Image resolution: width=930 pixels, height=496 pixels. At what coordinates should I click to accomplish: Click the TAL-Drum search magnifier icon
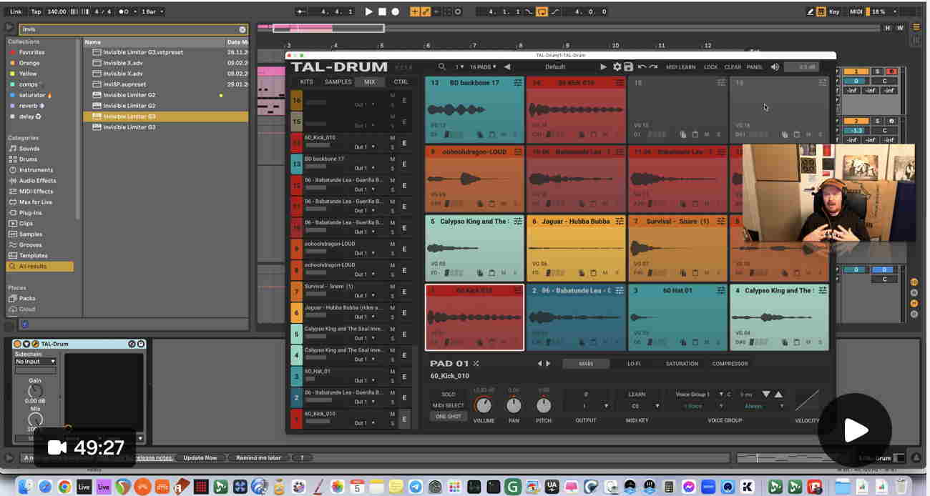click(x=442, y=66)
